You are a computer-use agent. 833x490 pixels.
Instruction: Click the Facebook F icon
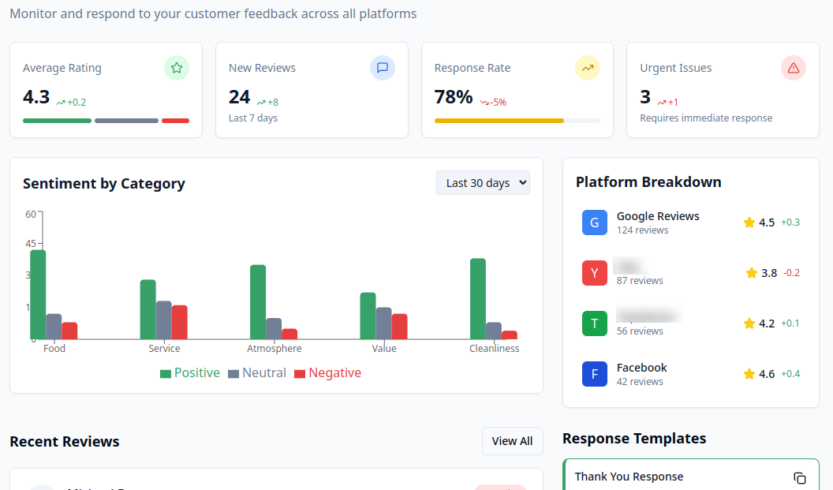coord(595,374)
